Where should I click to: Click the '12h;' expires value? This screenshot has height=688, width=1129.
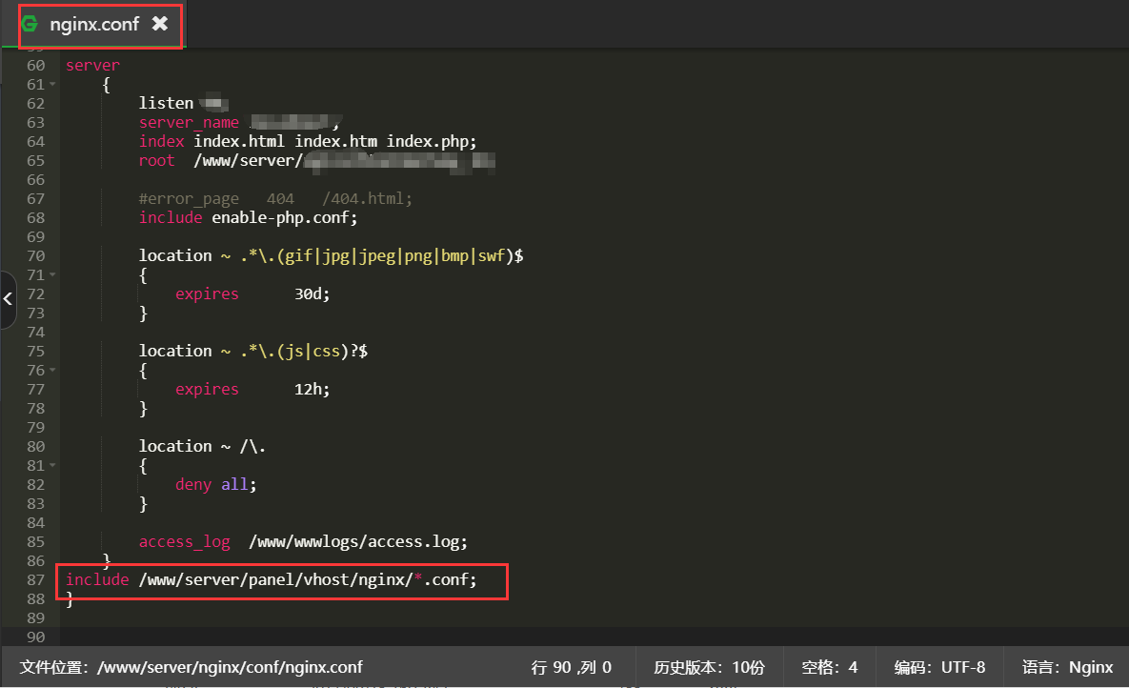[312, 389]
